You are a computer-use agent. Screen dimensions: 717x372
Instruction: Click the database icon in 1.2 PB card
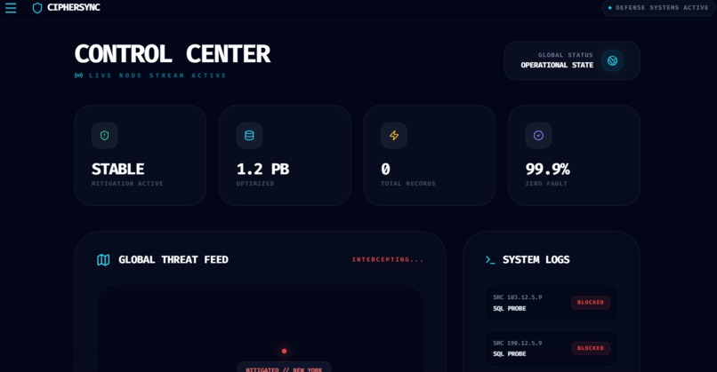coord(249,136)
